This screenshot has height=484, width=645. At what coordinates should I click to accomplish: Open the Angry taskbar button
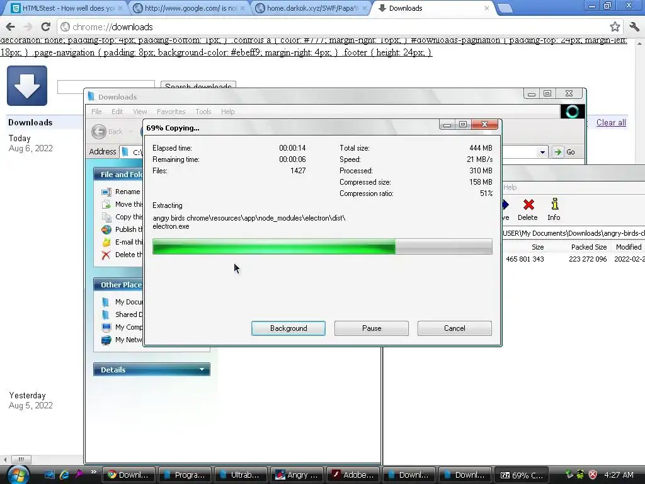(x=297, y=475)
